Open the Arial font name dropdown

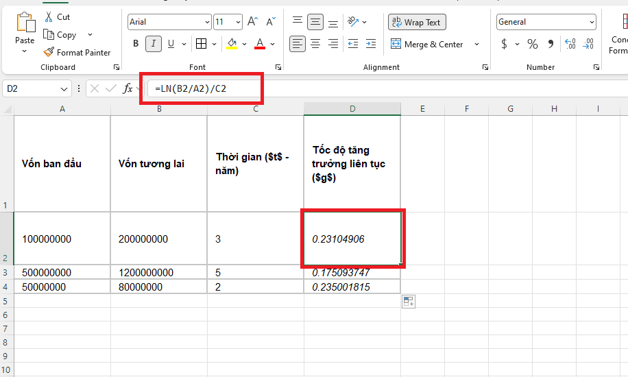point(207,22)
